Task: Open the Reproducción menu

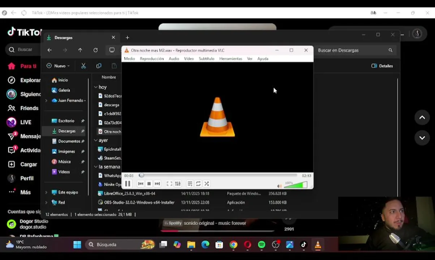Action: coord(152,58)
